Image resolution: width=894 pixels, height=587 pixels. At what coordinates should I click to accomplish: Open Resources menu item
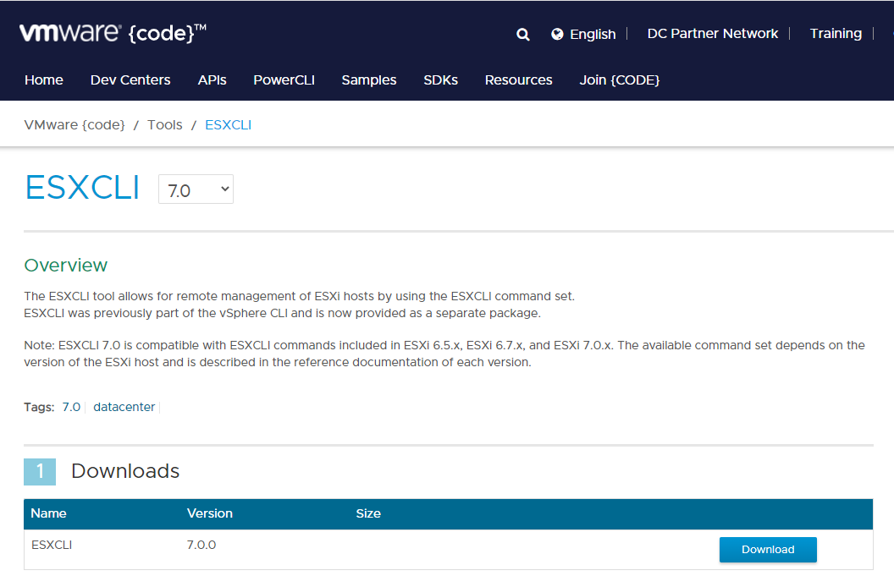[518, 80]
